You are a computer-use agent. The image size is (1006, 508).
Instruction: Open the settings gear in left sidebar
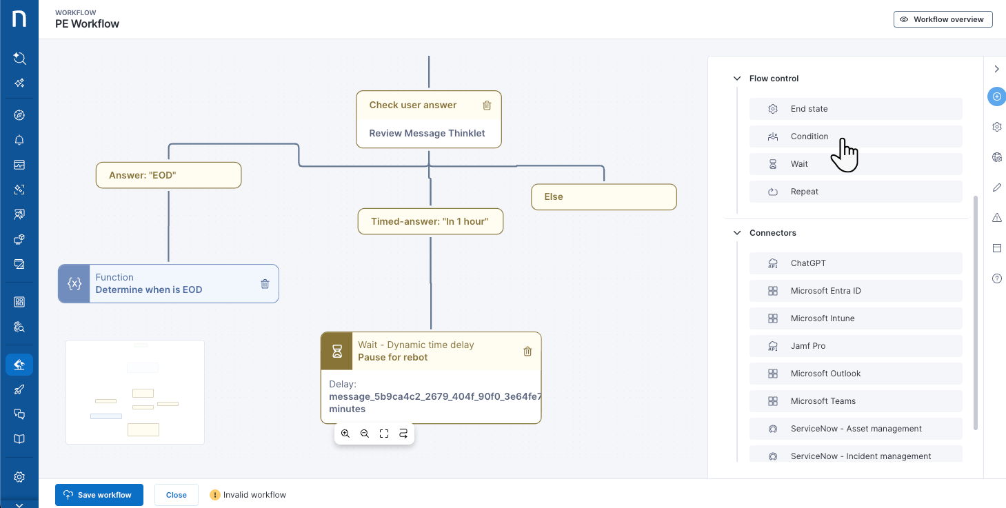19,477
